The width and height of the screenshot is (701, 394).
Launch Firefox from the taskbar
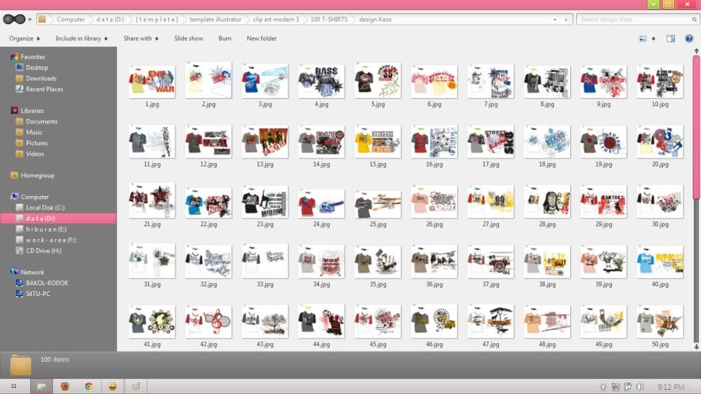65,386
